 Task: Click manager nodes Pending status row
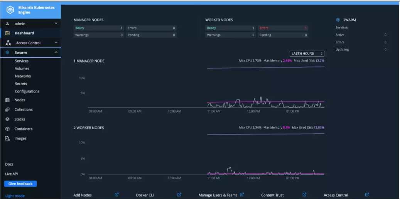point(151,35)
